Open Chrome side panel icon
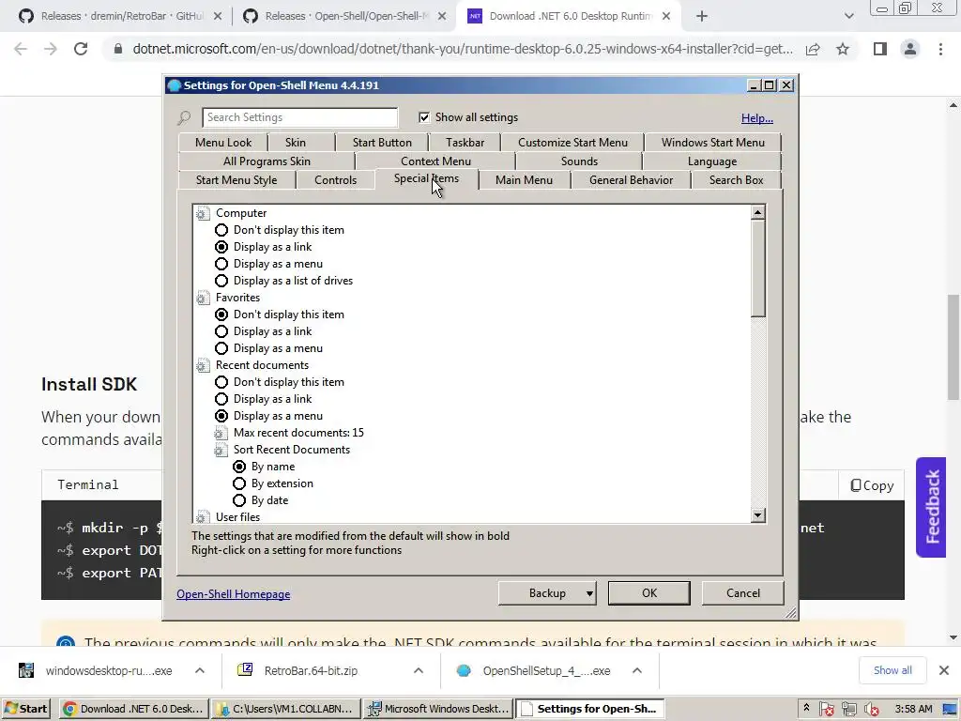 point(880,49)
